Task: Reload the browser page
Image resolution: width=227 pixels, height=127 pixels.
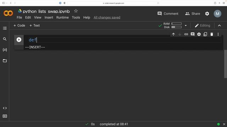Action: (158, 3)
